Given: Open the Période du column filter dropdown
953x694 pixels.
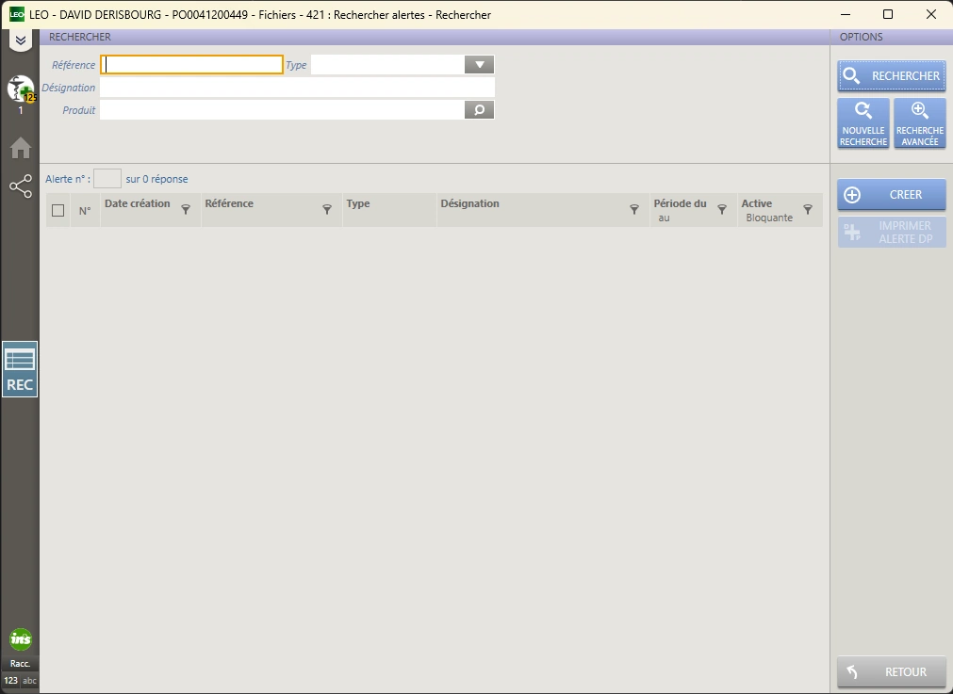Looking at the screenshot, I should (x=722, y=210).
